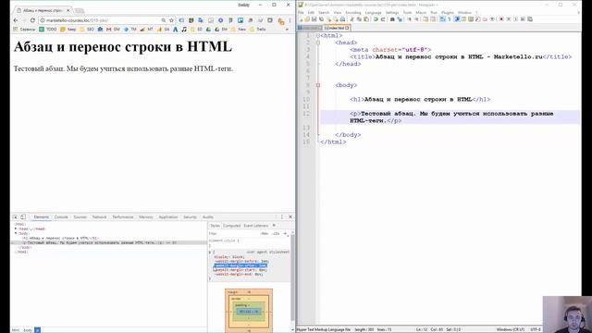592x333 pixels.
Task: Open the SEO bookmarks folder
Action: pyautogui.click(x=87, y=29)
